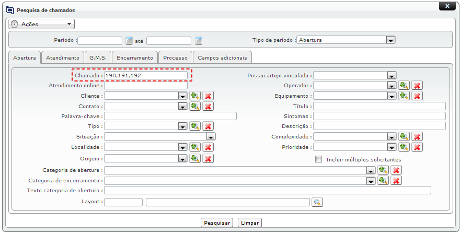This screenshot has height=233, width=461.
Task: Clear the Cliente field with red X
Action: tap(208, 96)
